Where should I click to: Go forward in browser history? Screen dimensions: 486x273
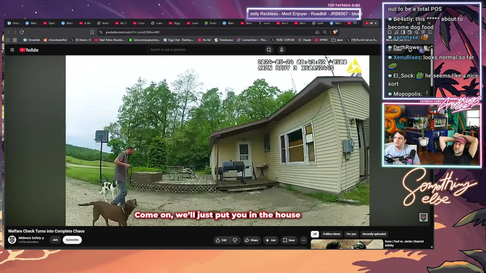click(15, 32)
